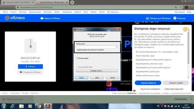Open Seçiminizi özelleştirin link
This screenshot has height=109, width=194.
click(150, 89)
